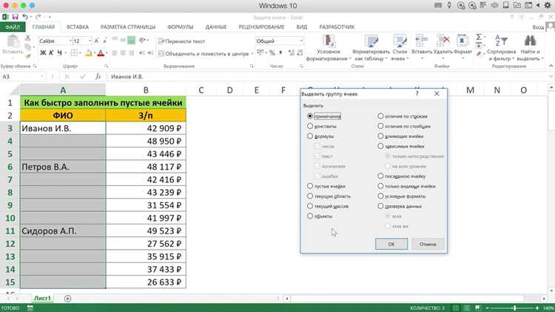
Task: Open Sort and Filter (Сортировка и фильтр)
Action: click(x=501, y=48)
